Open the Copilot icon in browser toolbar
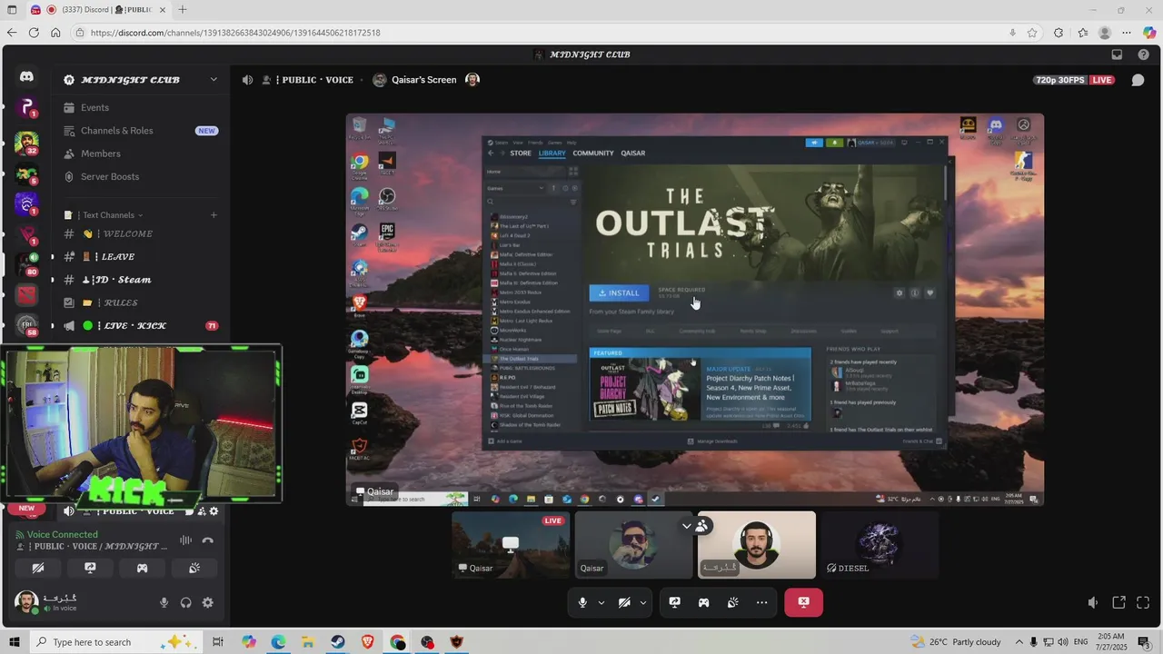Screen dimensions: 1163x654 [x=1148, y=33]
